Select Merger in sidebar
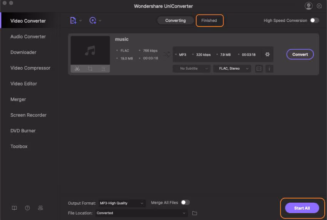The image size is (327, 220). pyautogui.click(x=18, y=99)
